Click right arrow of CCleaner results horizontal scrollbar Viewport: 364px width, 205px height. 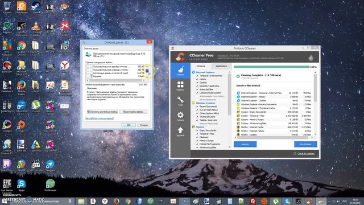pyautogui.click(x=312, y=138)
